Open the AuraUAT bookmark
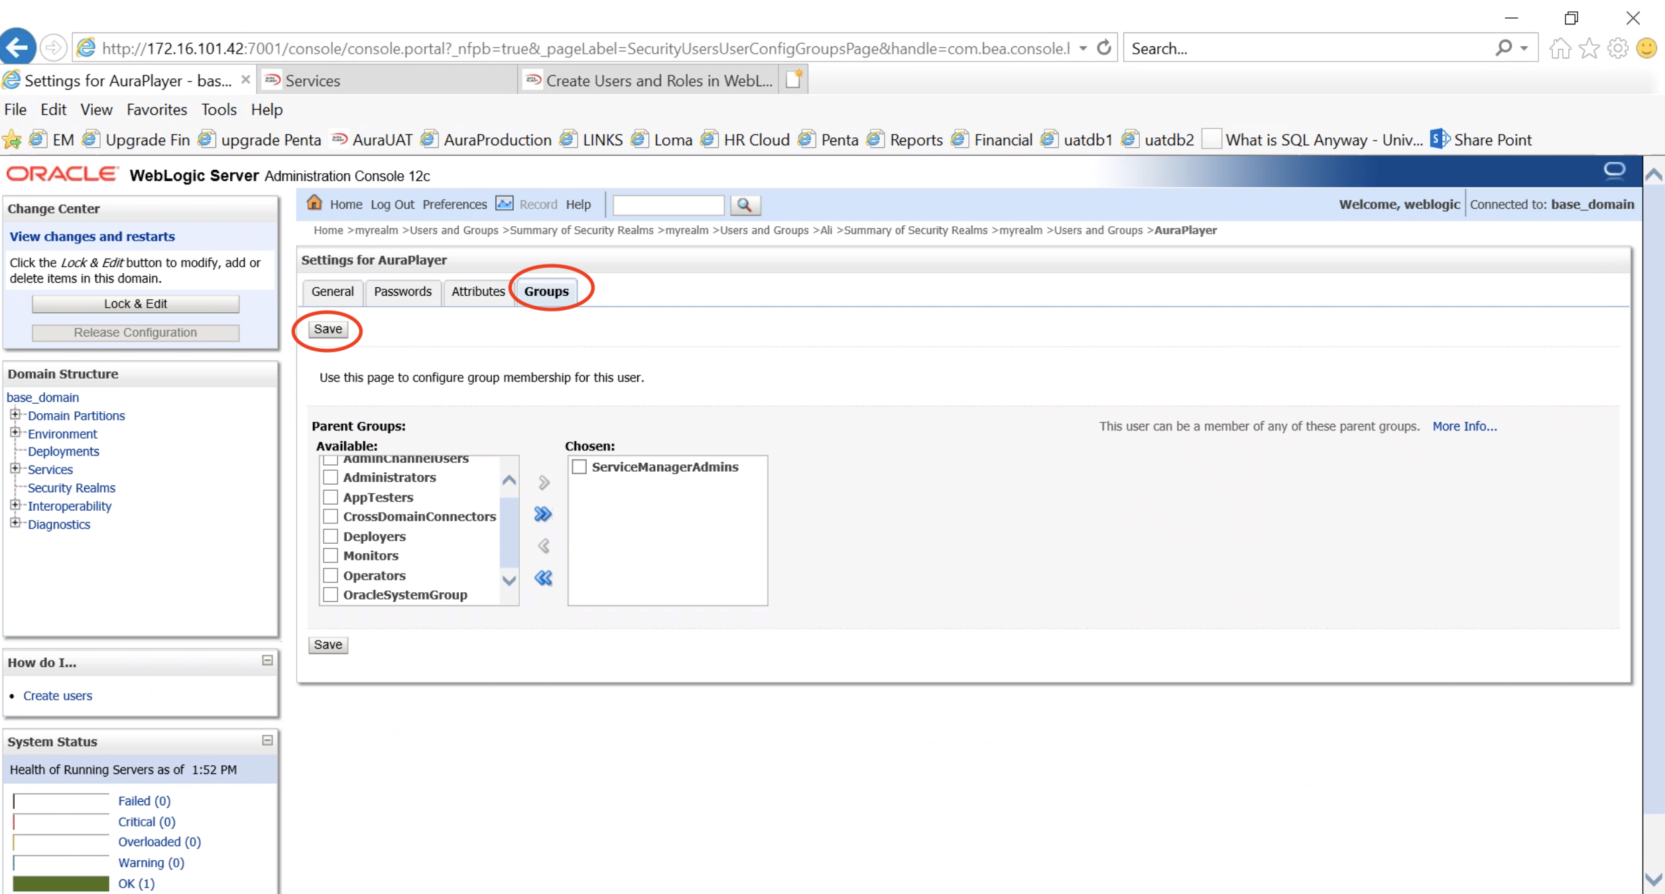Viewport: 1665px width, 894px height. tap(372, 139)
